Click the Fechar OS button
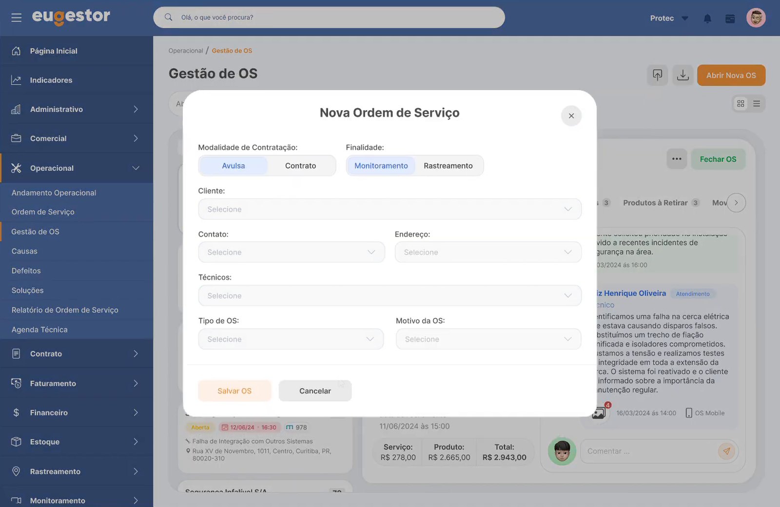The height and width of the screenshot is (507, 780). click(718, 159)
